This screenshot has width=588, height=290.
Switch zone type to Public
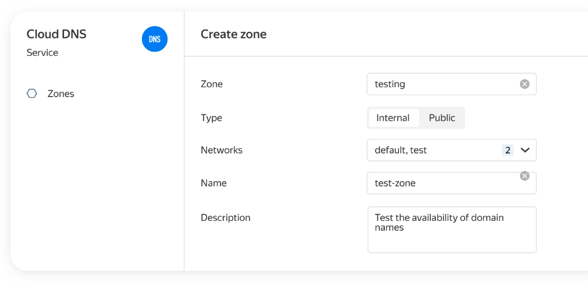pyautogui.click(x=442, y=118)
